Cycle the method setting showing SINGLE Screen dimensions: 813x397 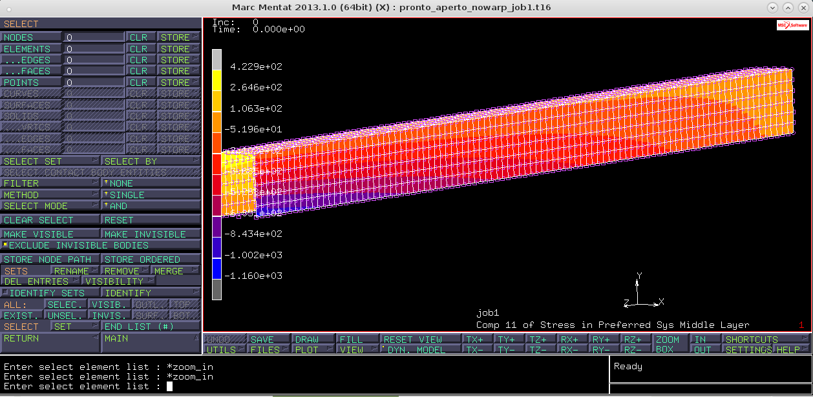tap(151, 195)
